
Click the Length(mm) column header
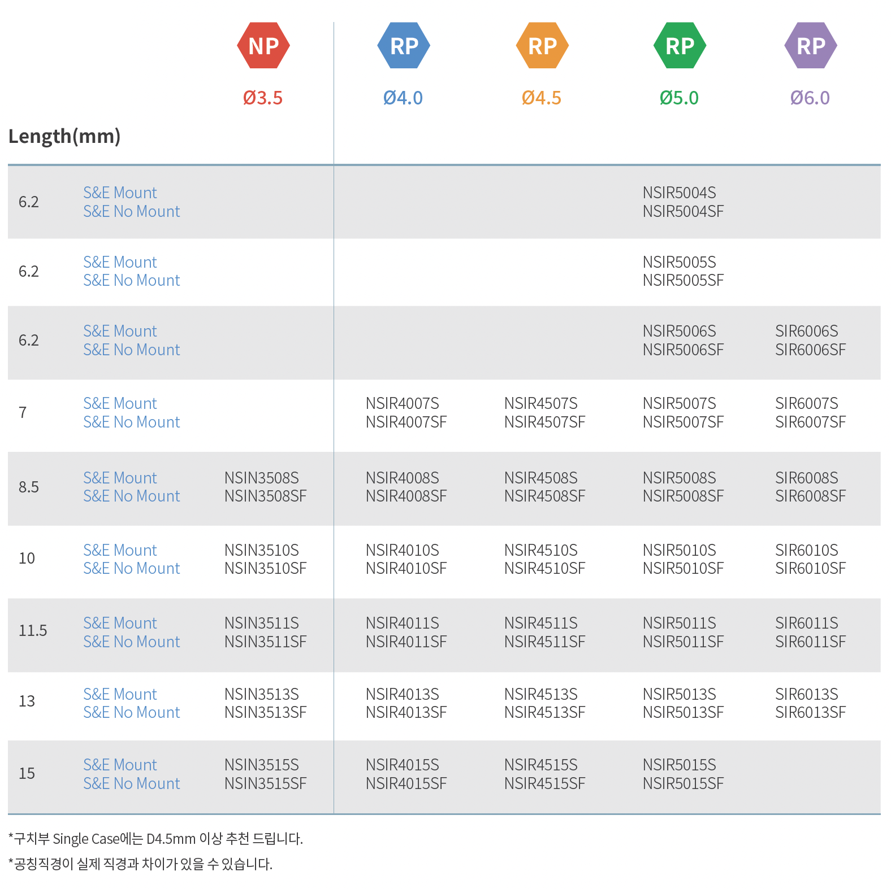[x=64, y=136]
